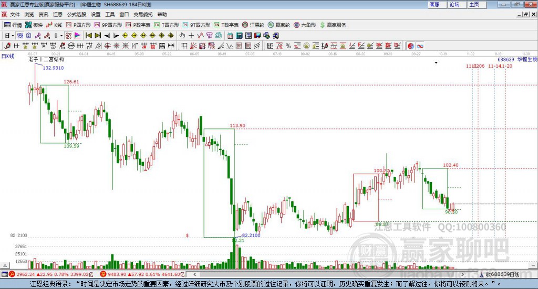Screen dimensions: 538x289
Task: Click stock code 688639 label
Action: 506,60
